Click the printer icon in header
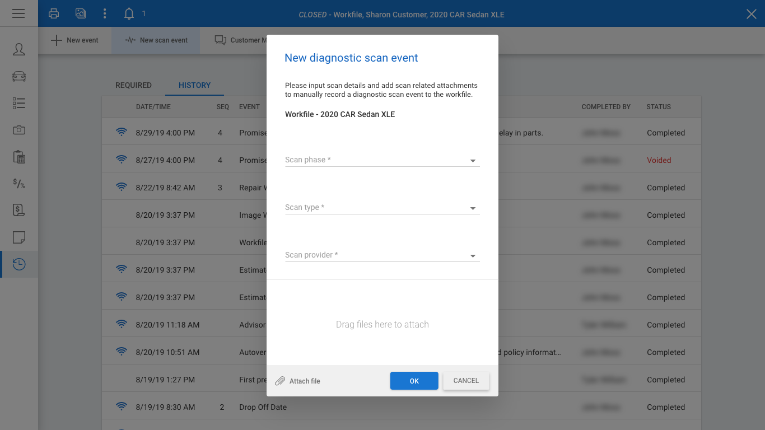765x430 pixels. tap(54, 13)
